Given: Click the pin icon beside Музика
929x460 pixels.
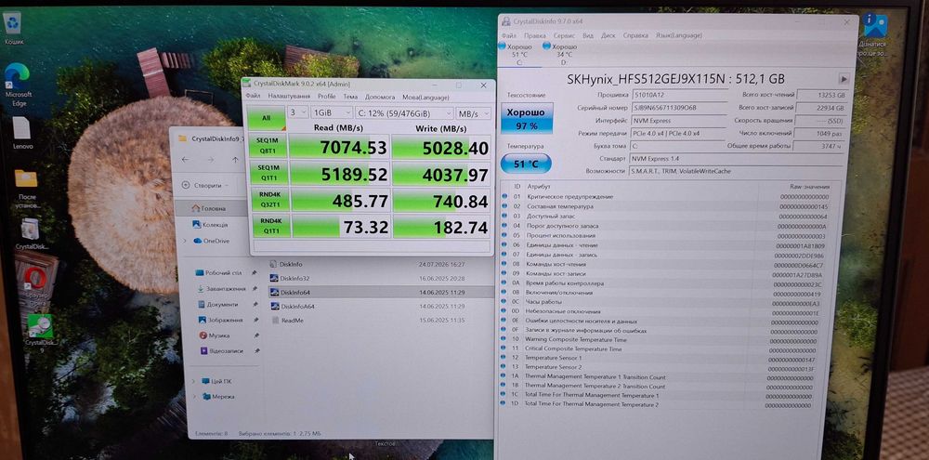Looking at the screenshot, I should click(x=256, y=335).
